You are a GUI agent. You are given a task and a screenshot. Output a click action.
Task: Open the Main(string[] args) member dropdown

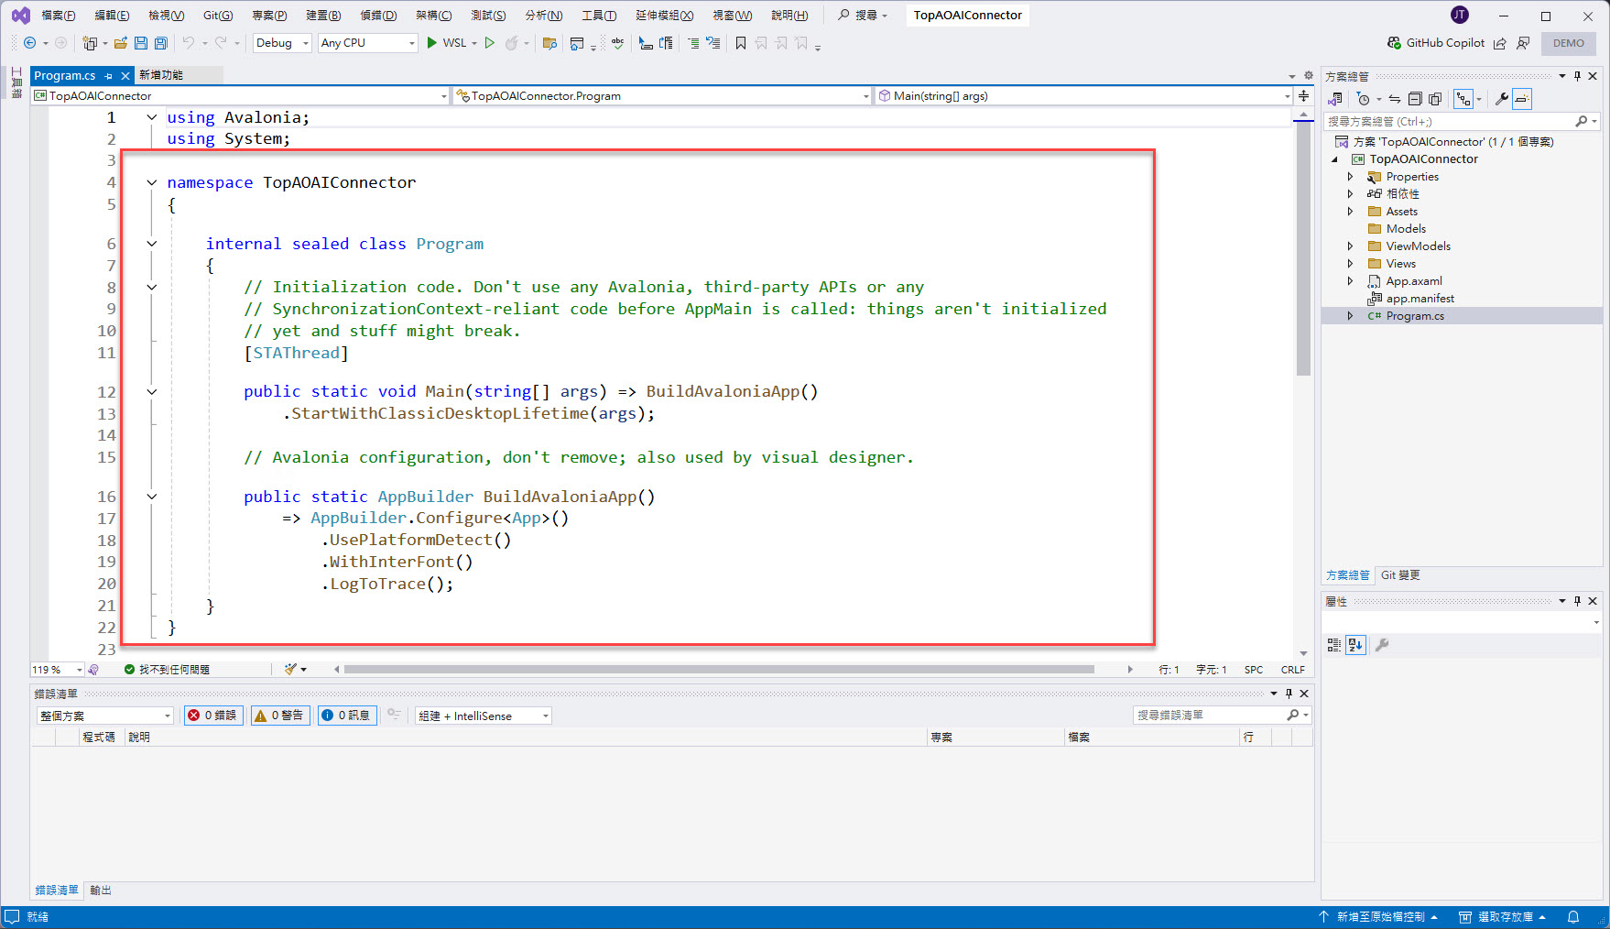(1083, 95)
